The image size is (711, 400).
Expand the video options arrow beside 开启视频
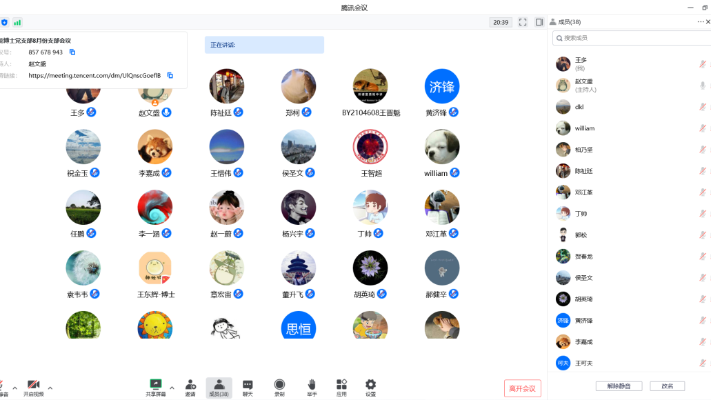pos(50,388)
